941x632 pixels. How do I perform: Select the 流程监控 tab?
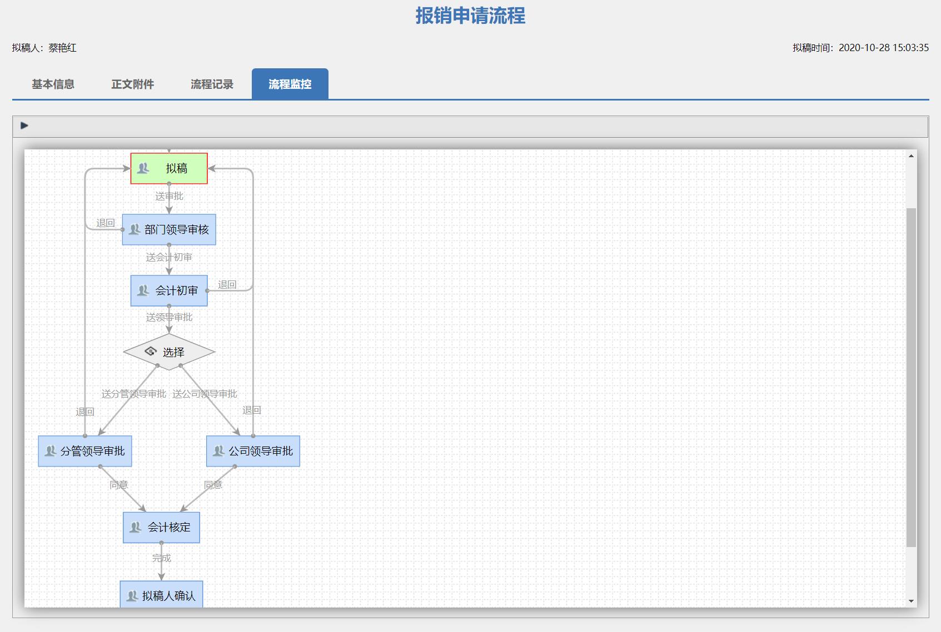point(290,84)
